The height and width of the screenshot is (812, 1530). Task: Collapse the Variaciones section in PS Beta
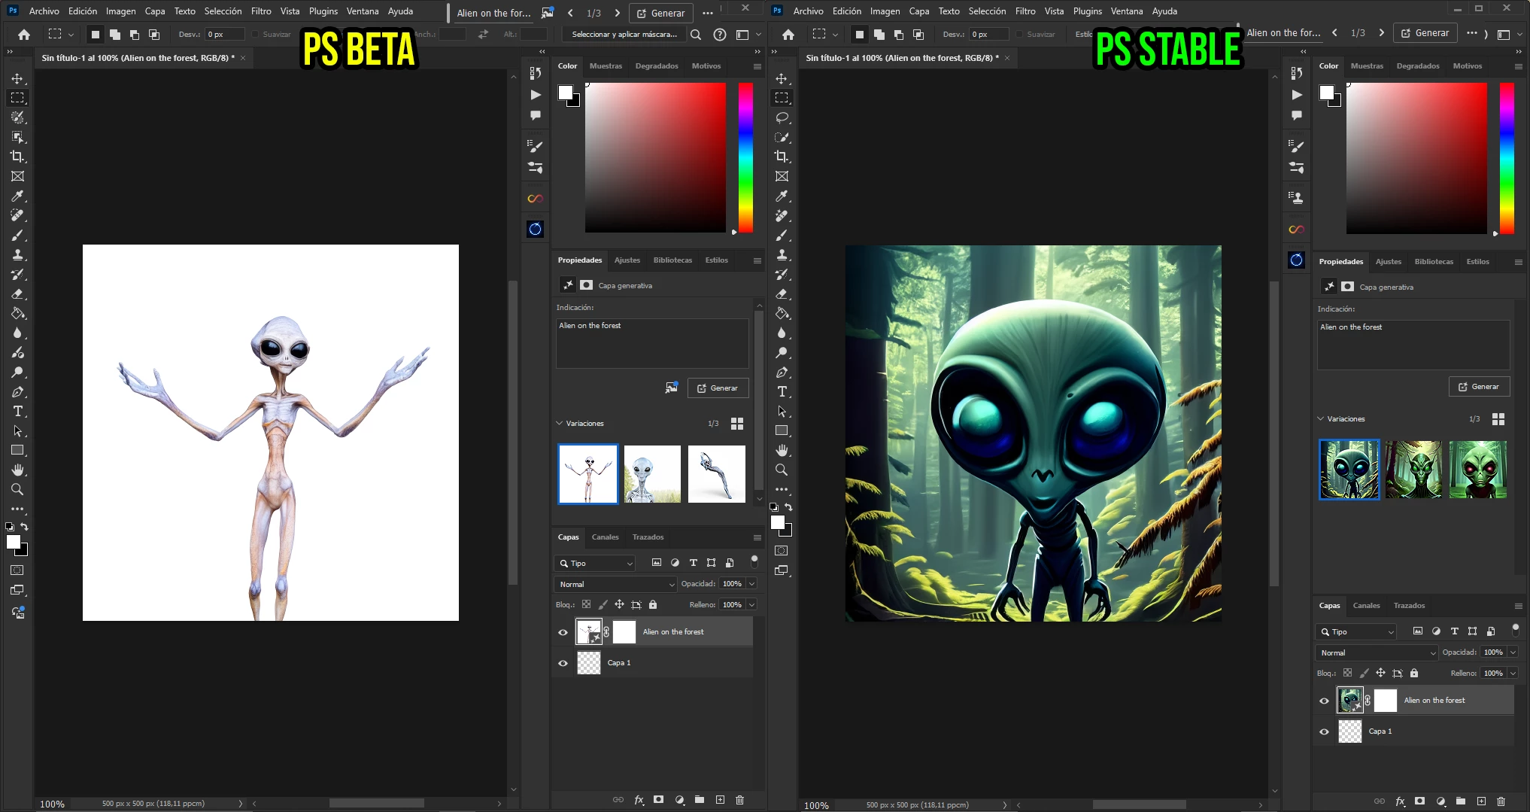(x=560, y=423)
